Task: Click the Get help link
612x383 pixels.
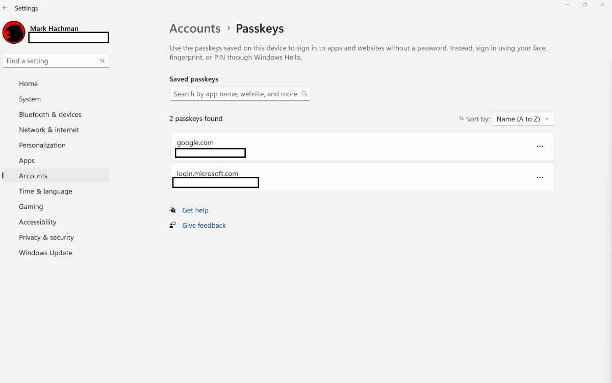Action: coord(195,210)
